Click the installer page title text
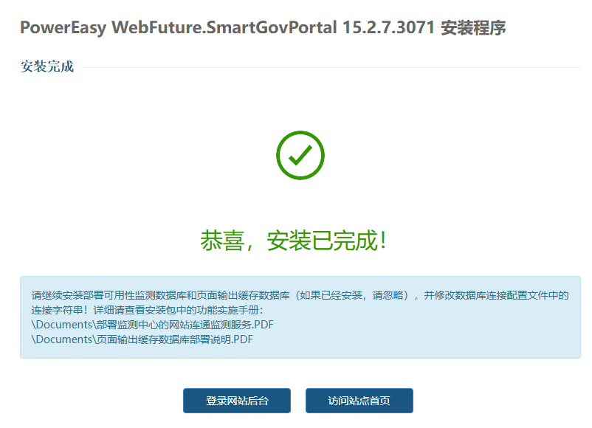Screen dimensions: 592x428 click(x=263, y=28)
